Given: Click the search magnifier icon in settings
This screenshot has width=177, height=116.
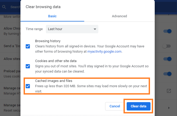Looking at the screenshot, I should tap(4, 7).
